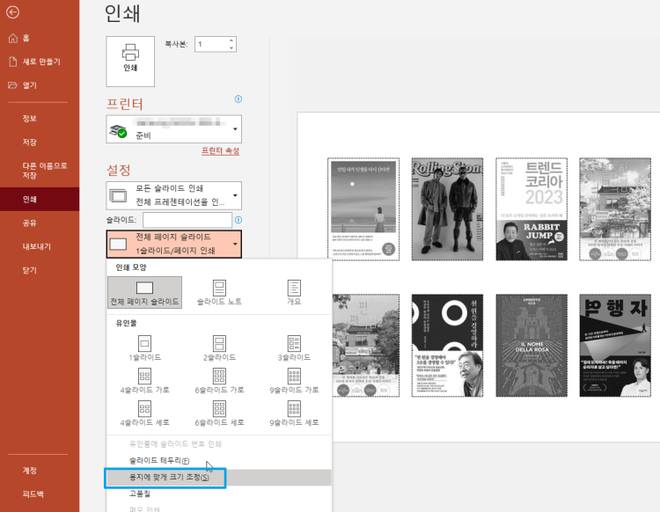Choose 저장 from the sidebar

40,143
